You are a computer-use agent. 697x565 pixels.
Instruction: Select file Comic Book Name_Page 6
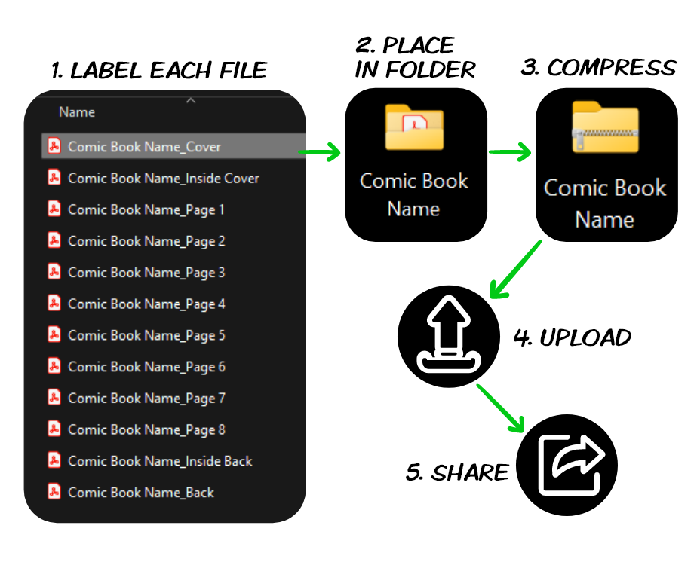coord(146,367)
